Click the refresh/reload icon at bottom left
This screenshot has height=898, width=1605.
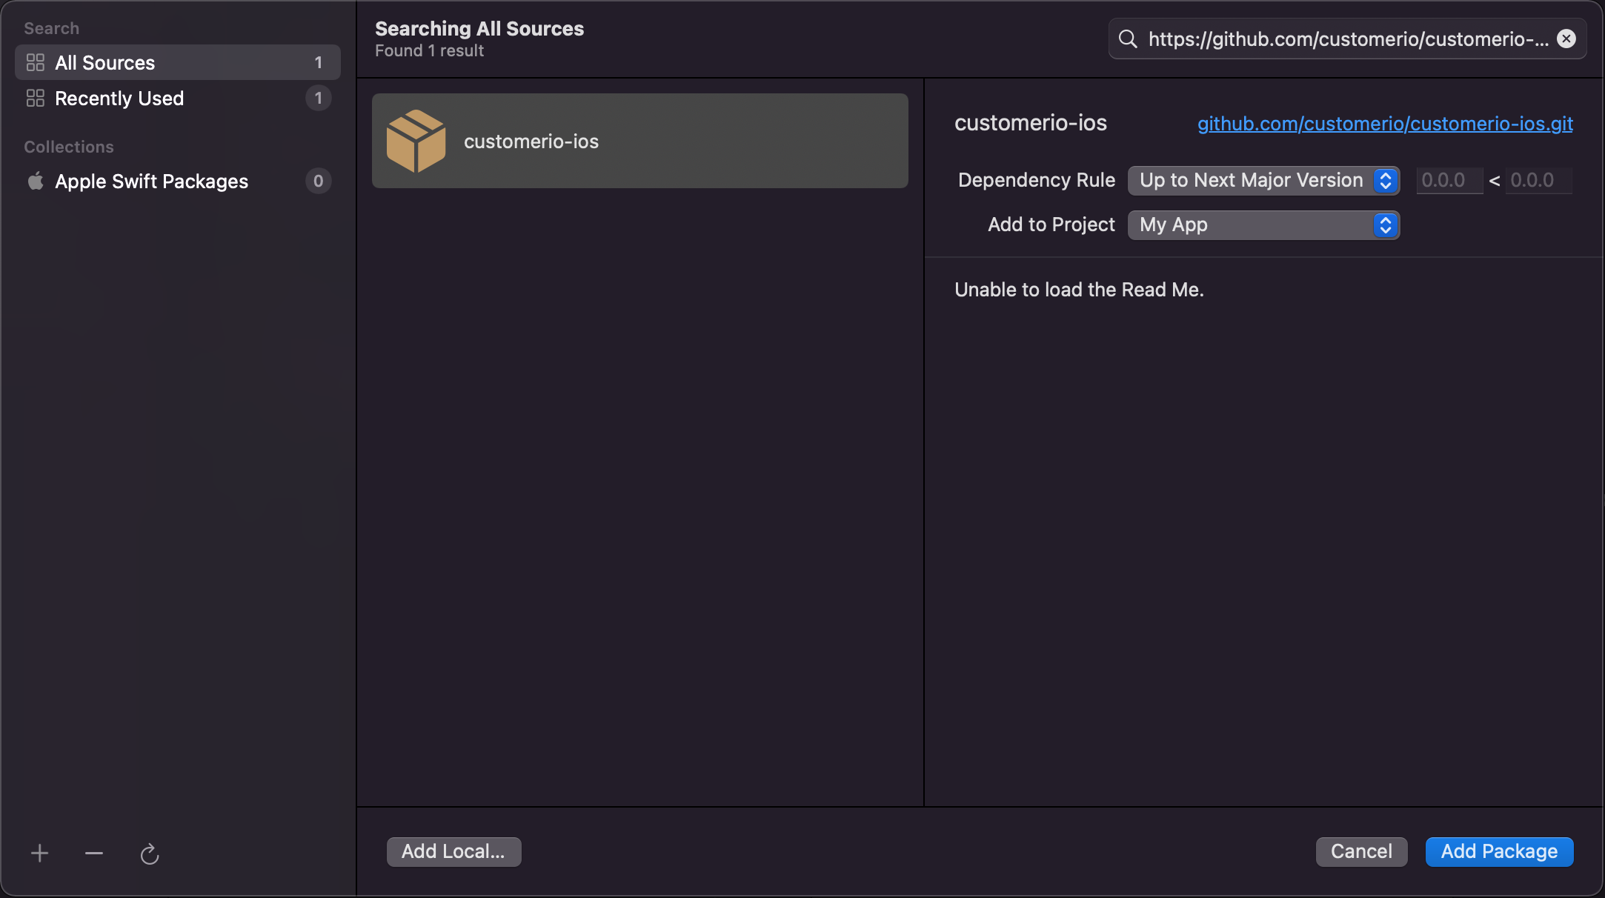point(150,853)
